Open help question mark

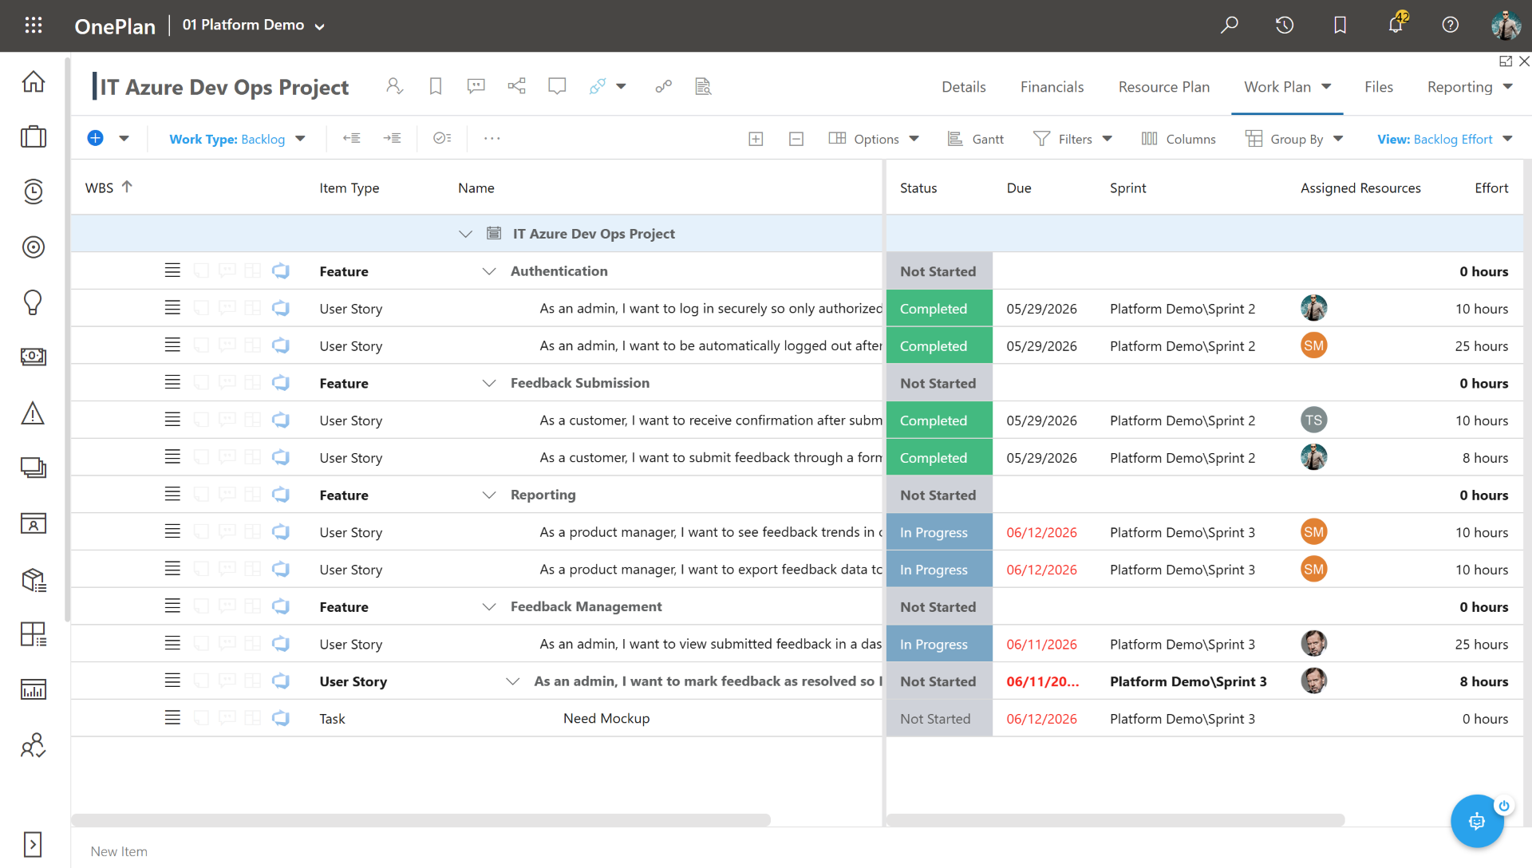[x=1451, y=25]
